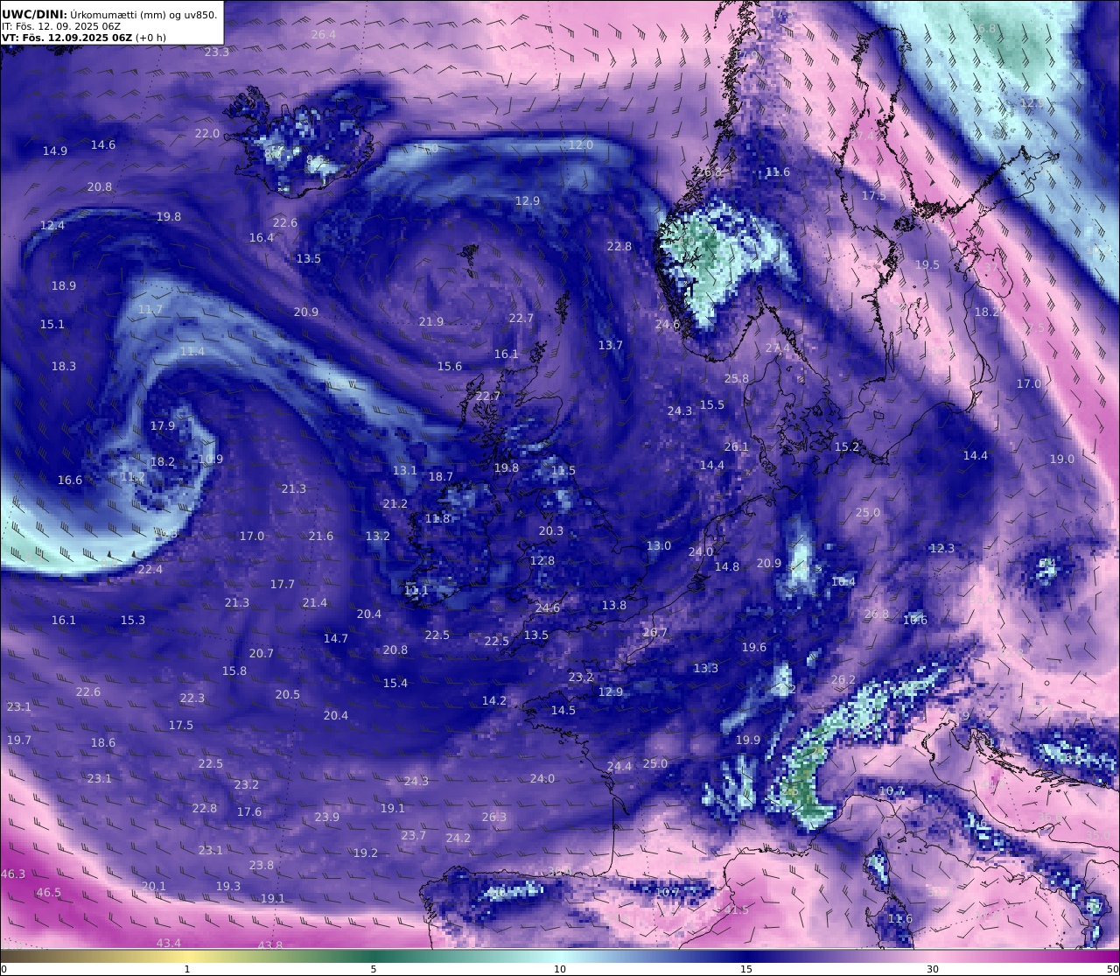Click the 15.1 value label
This screenshot has height=976, width=1120.
tap(52, 324)
